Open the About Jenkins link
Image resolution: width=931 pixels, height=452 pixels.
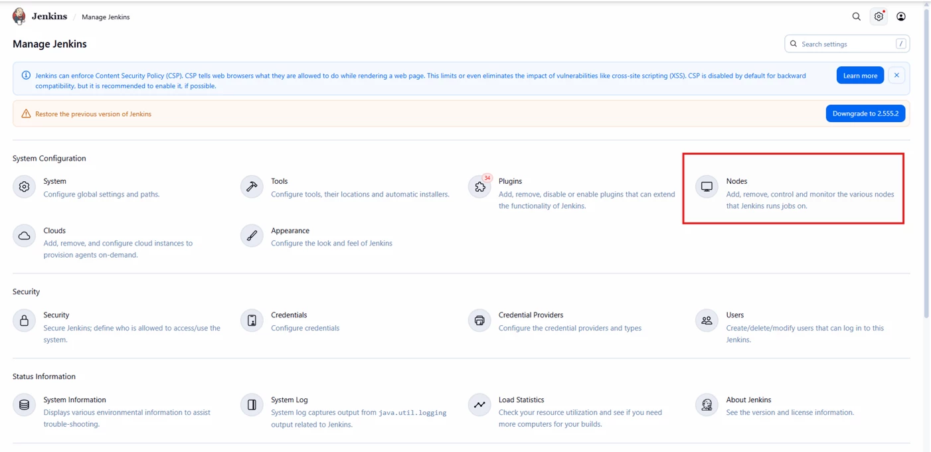click(x=748, y=400)
